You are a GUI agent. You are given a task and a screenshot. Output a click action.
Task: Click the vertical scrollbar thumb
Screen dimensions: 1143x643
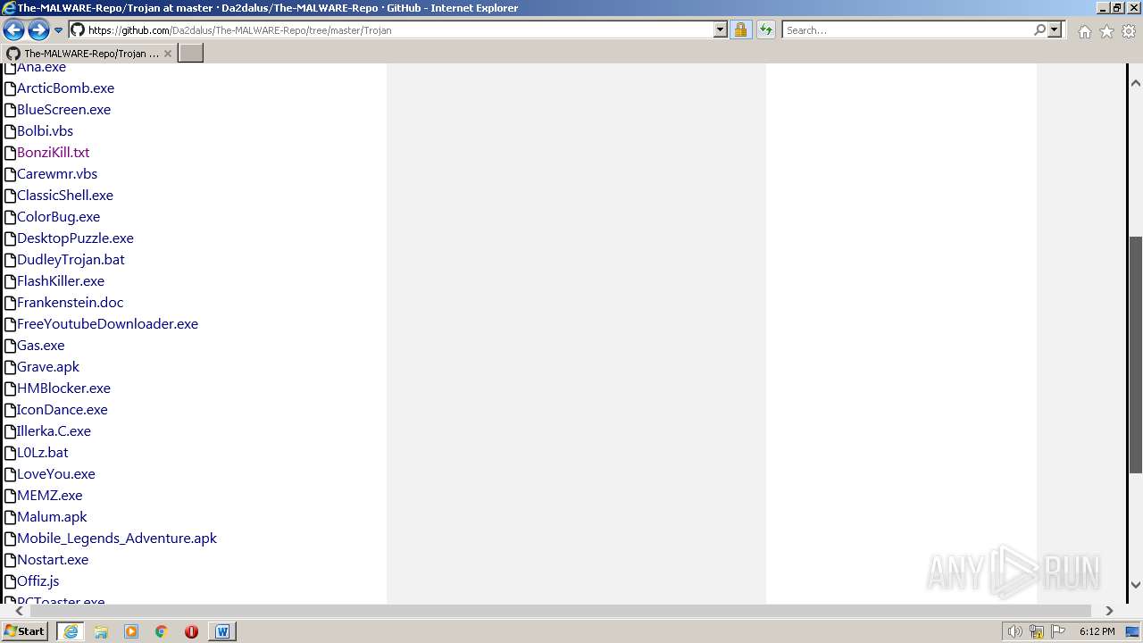(x=1136, y=355)
